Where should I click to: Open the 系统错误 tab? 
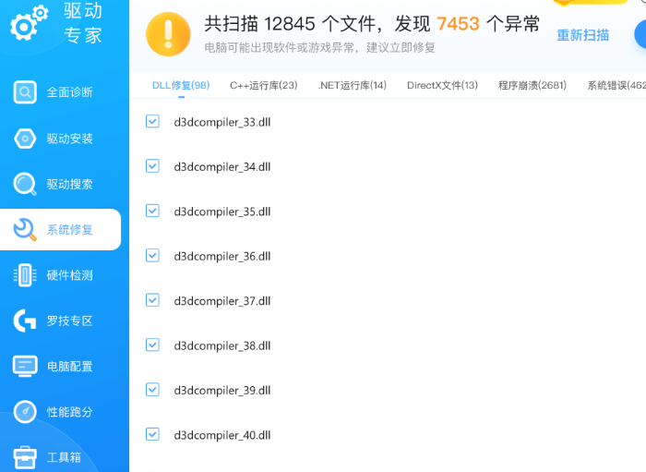(616, 85)
